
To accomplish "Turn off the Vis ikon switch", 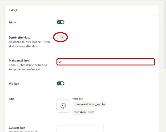I will 60,83.
